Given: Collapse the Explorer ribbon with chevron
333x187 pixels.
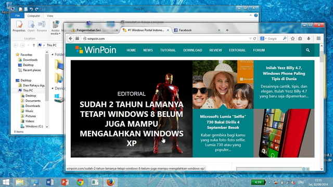Looking at the screenshot, I should (251, 15).
